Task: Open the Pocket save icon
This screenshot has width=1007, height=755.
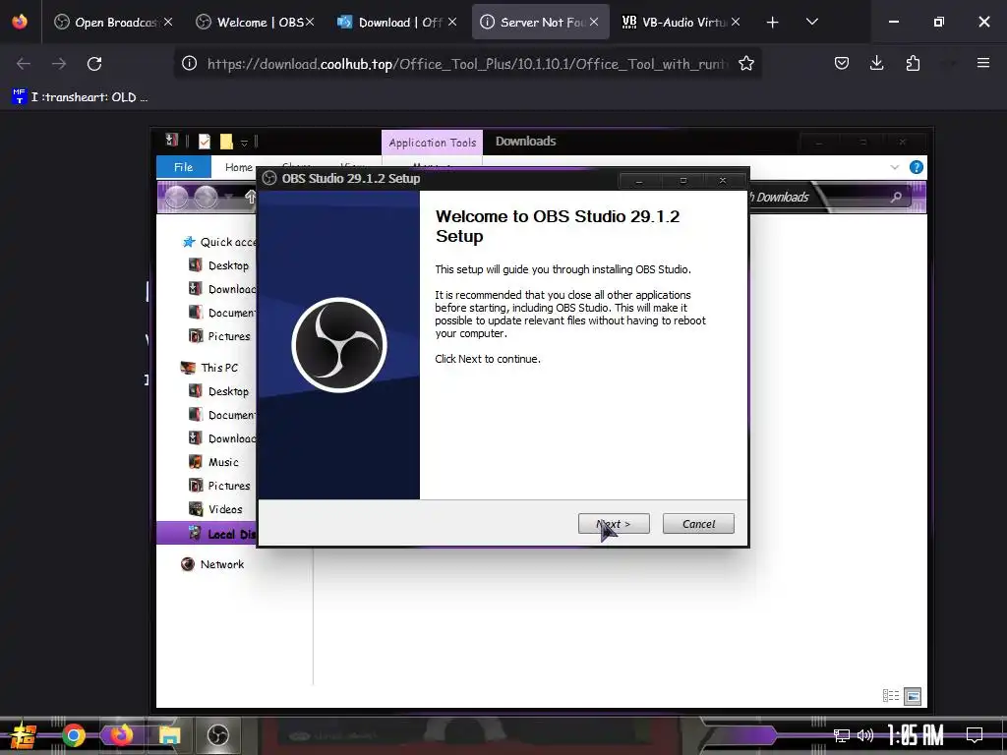Action: [842, 63]
